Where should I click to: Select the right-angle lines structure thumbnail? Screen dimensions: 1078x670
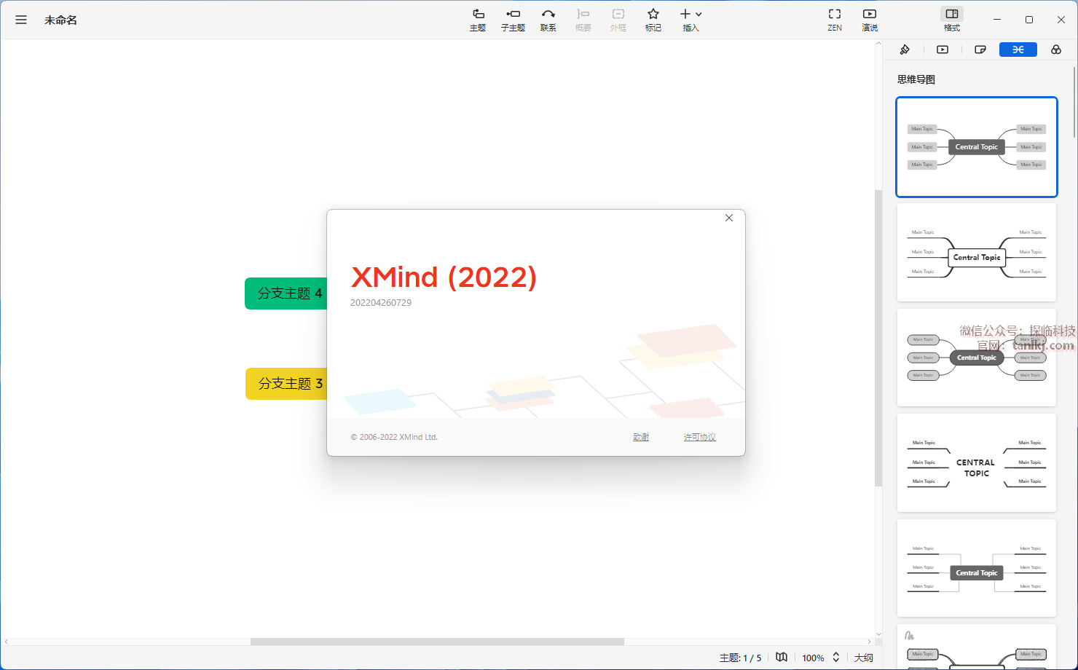[977, 568]
